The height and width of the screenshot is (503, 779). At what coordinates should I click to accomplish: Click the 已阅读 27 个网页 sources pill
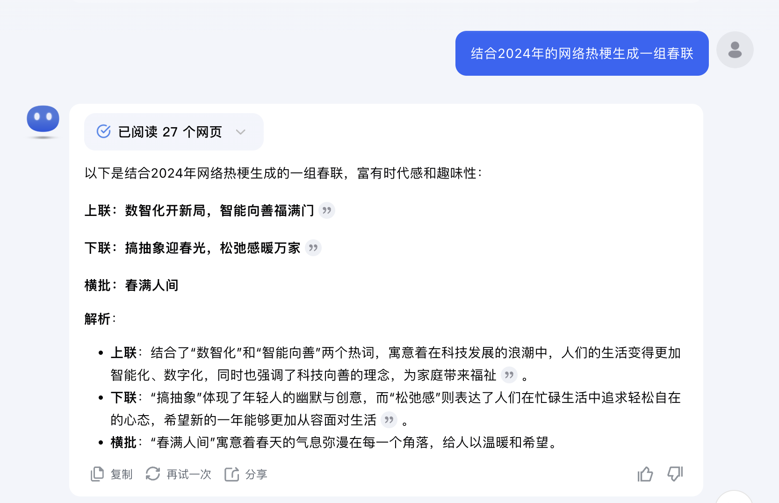click(x=170, y=132)
